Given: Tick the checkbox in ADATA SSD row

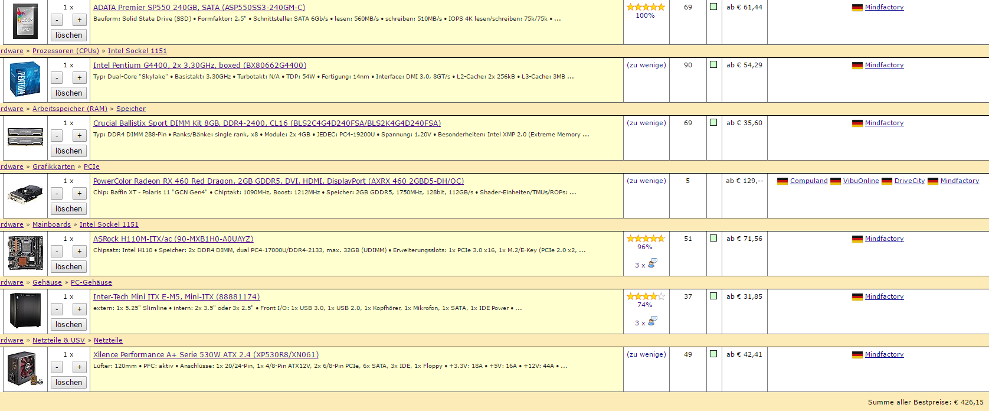Looking at the screenshot, I should tap(713, 6).
